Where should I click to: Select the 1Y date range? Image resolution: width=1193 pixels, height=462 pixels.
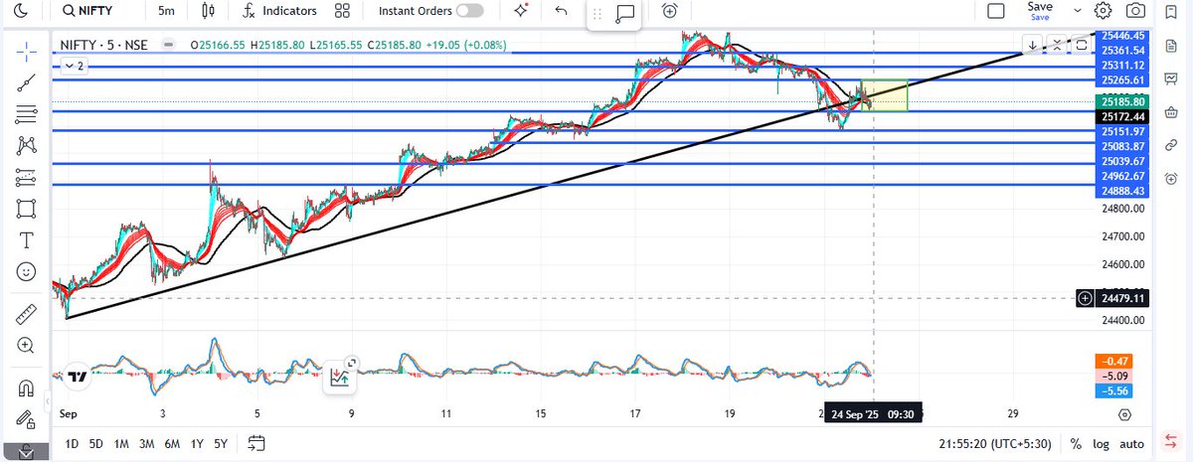click(x=198, y=443)
